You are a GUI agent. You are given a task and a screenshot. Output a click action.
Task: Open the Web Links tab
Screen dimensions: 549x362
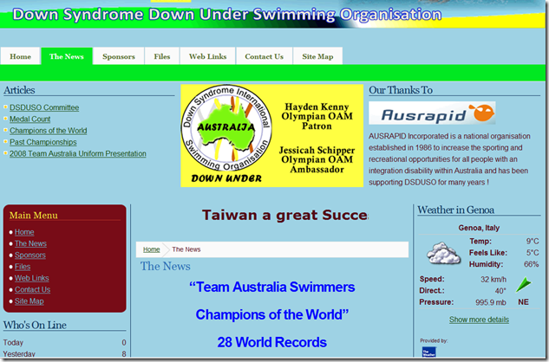tap(207, 56)
